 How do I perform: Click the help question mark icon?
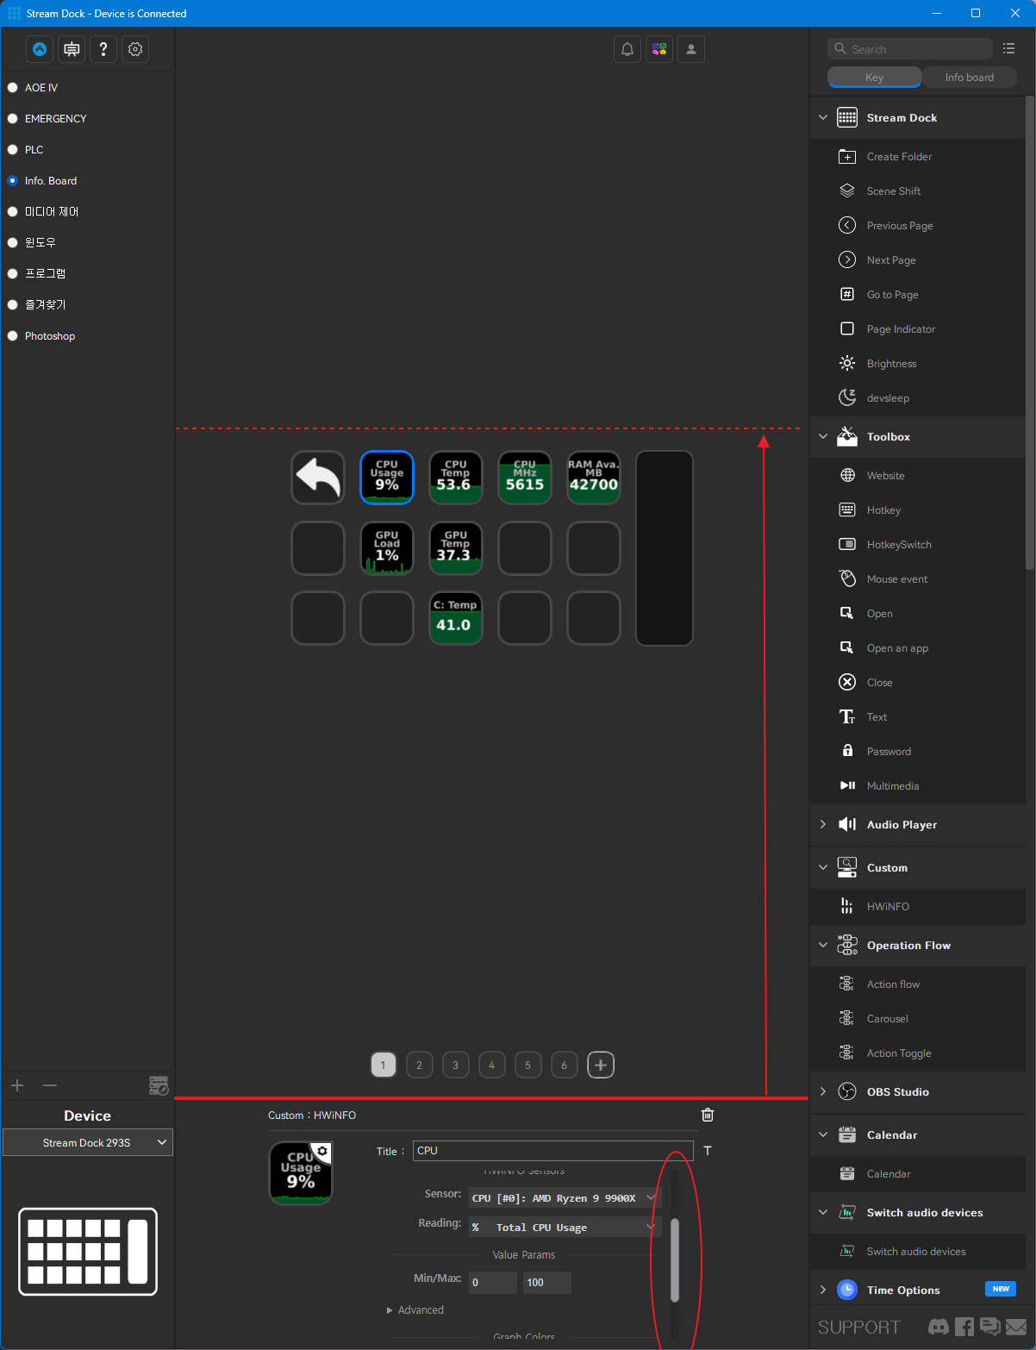point(103,49)
